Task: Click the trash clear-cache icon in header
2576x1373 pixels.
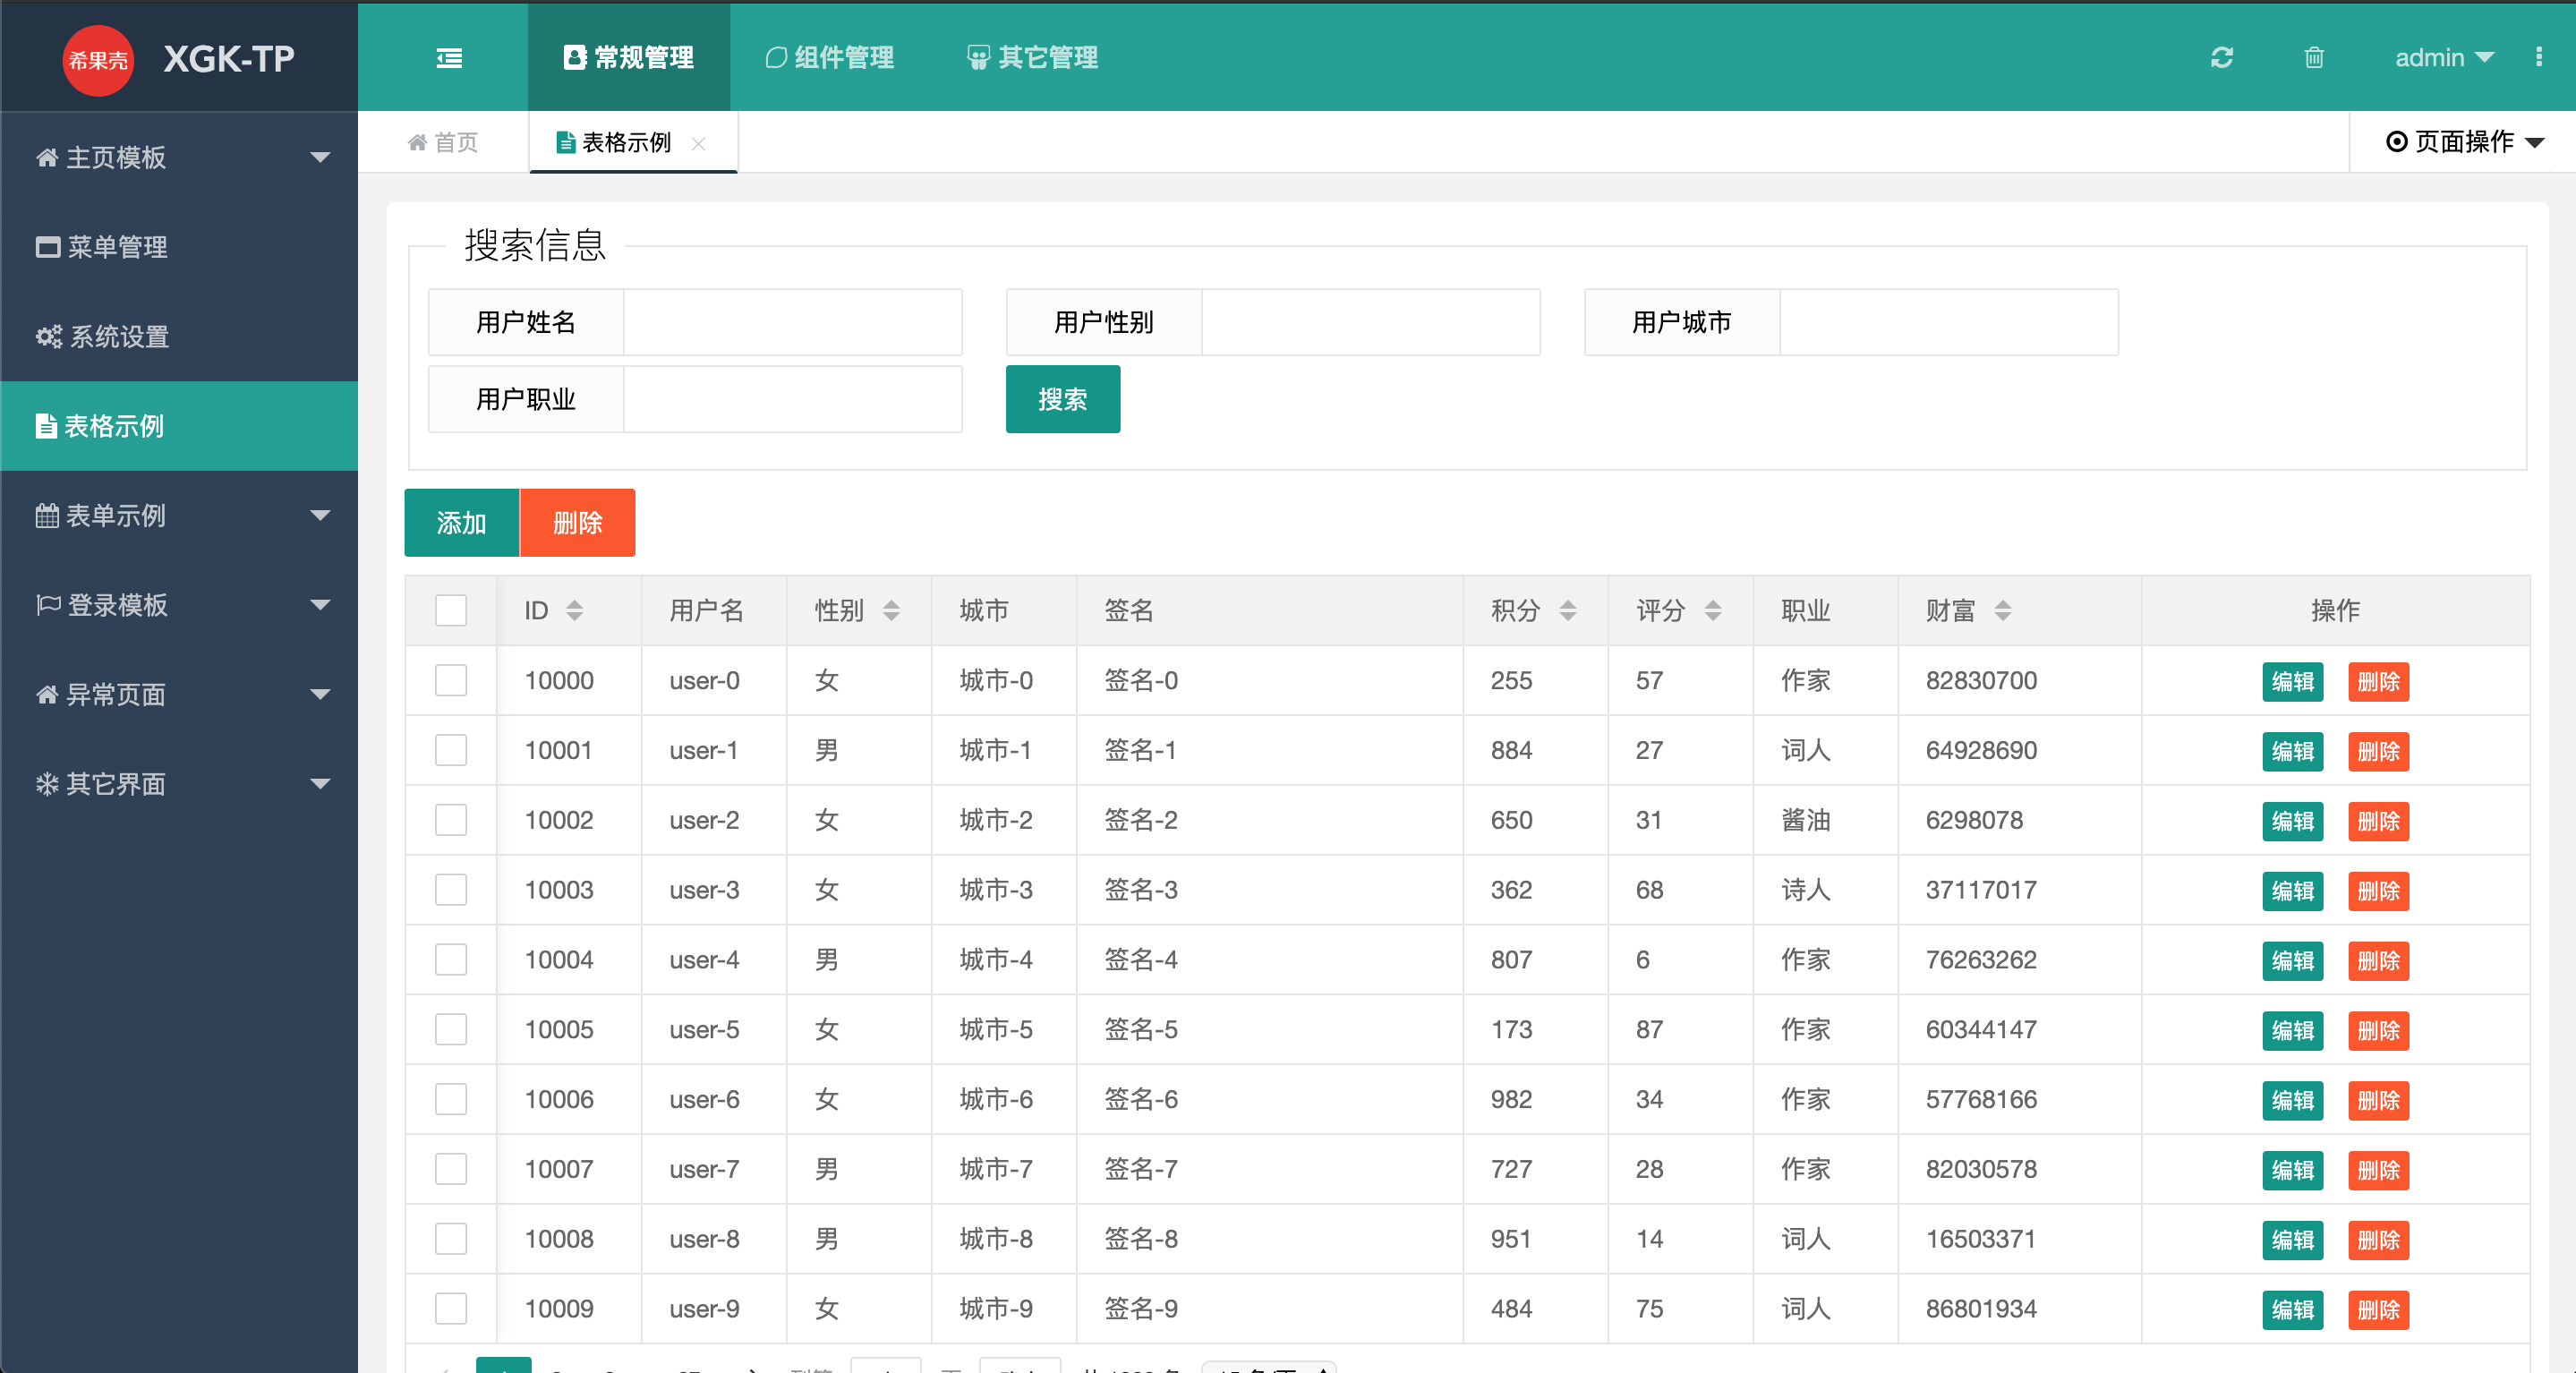Action: pos(2313,58)
